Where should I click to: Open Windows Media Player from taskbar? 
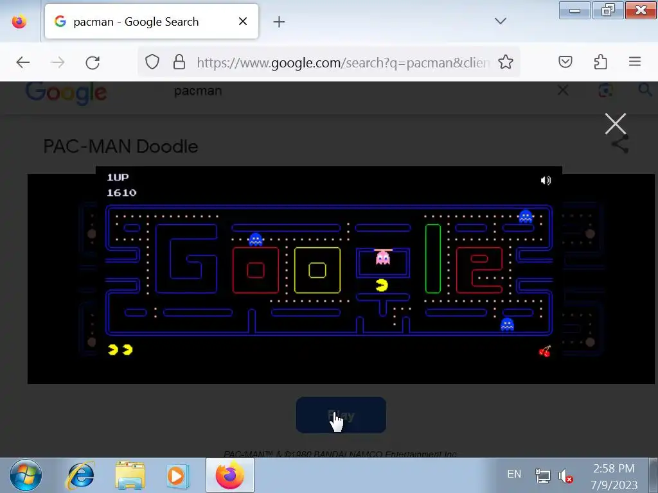pos(177,476)
